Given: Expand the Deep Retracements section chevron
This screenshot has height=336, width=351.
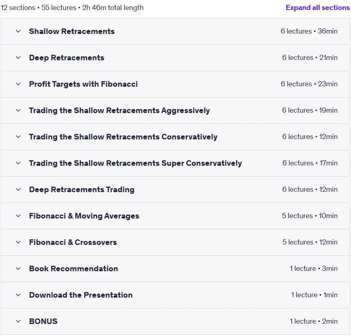Looking at the screenshot, I should (x=18, y=58).
